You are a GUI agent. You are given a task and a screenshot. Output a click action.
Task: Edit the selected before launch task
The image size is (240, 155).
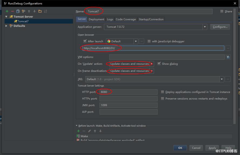[x=89, y=131]
